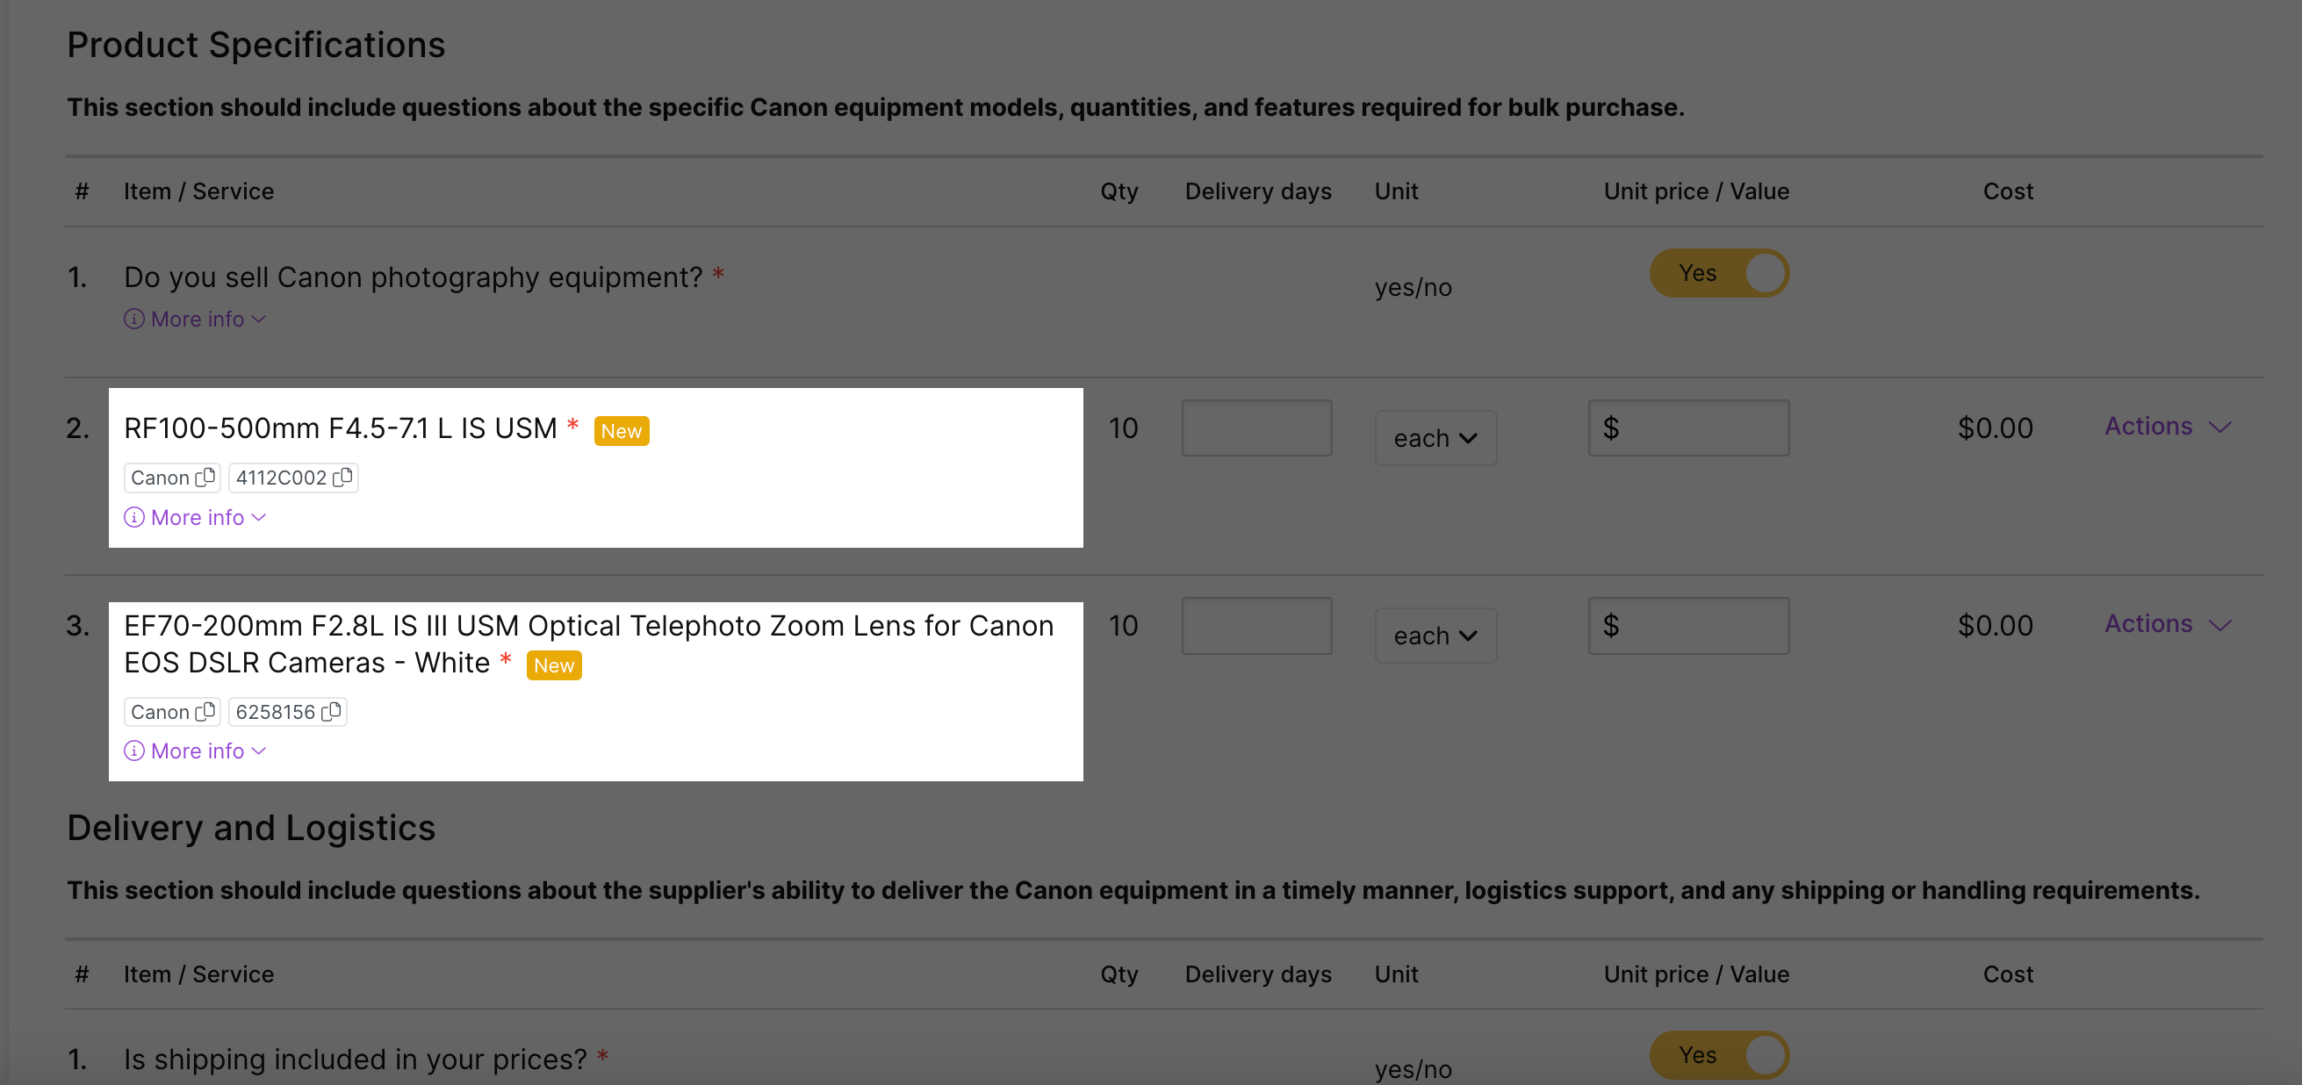Click 'Do you sell Canon photography equipment?' question

[x=413, y=277]
